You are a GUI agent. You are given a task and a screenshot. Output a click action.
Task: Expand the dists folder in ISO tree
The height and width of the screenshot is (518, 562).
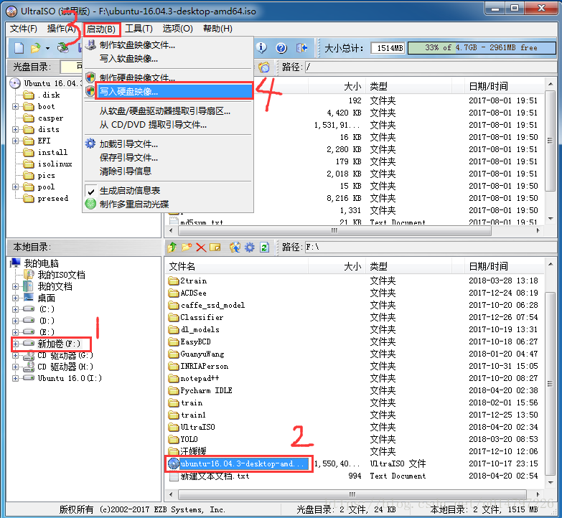click(x=15, y=129)
